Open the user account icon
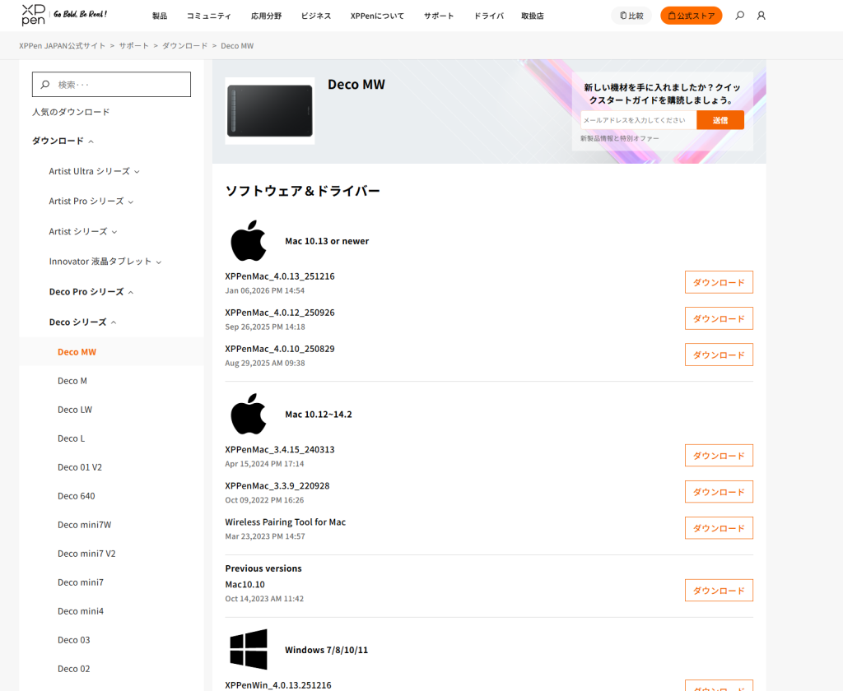 click(761, 16)
